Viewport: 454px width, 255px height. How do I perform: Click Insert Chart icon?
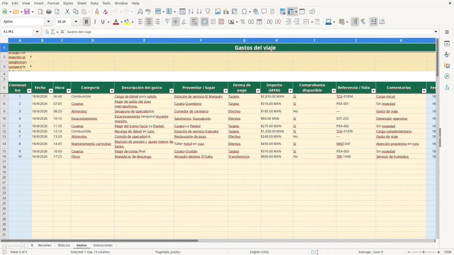[x=226, y=12]
